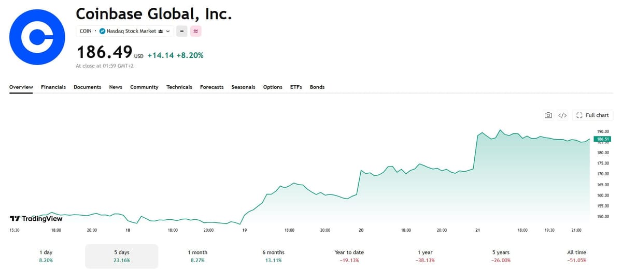
Task: Click the ETFs tab
Action: 296,87
